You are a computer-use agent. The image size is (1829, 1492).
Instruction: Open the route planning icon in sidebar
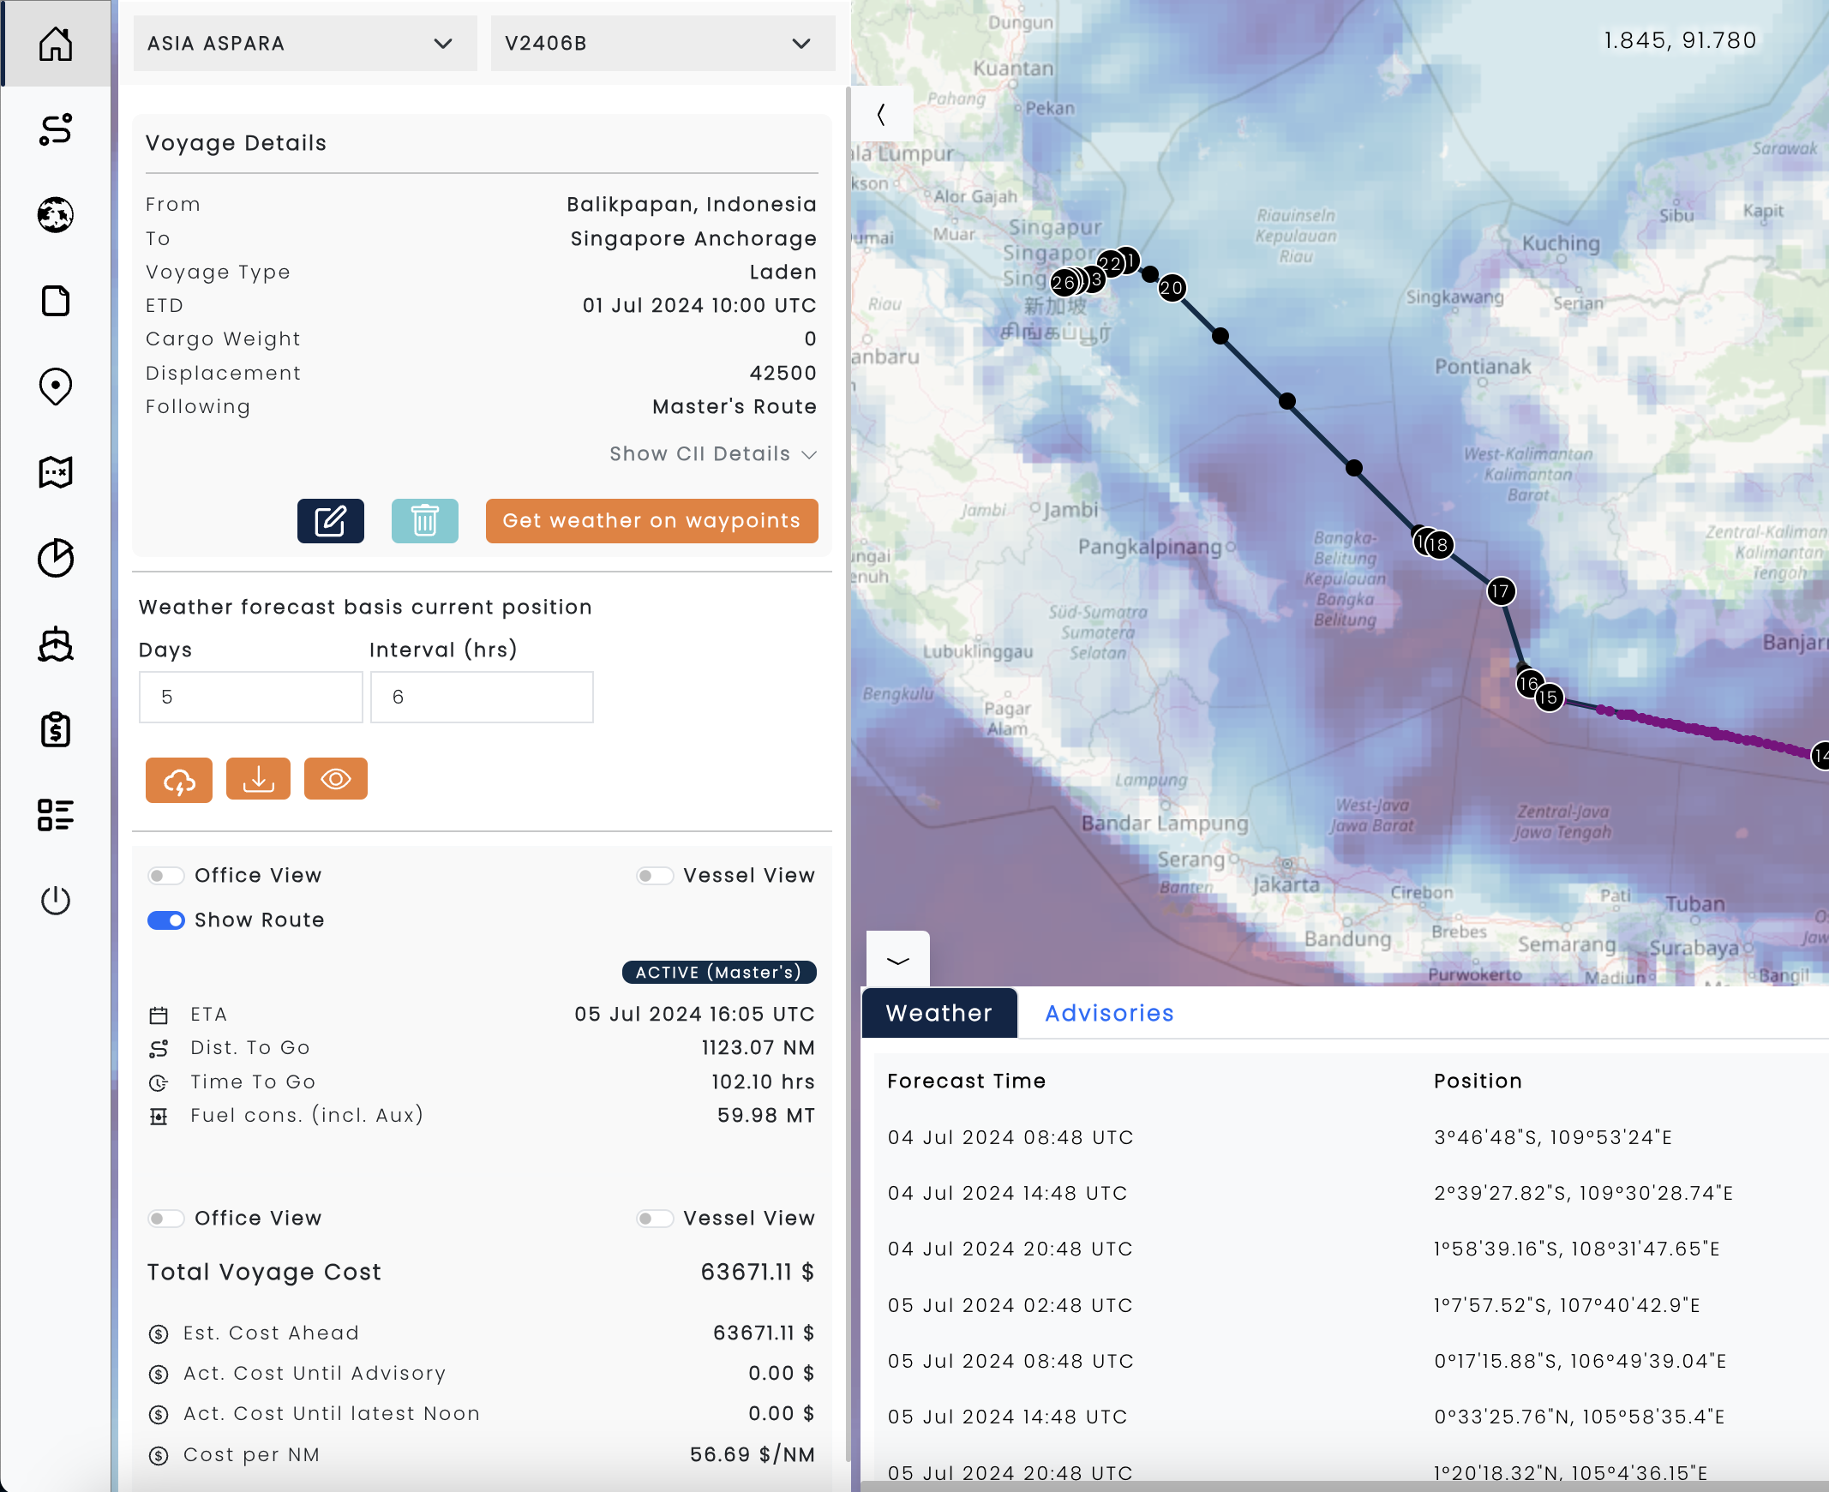point(55,129)
